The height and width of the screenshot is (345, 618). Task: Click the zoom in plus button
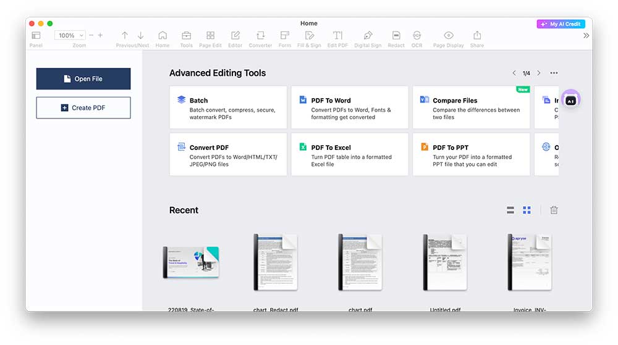coord(100,36)
